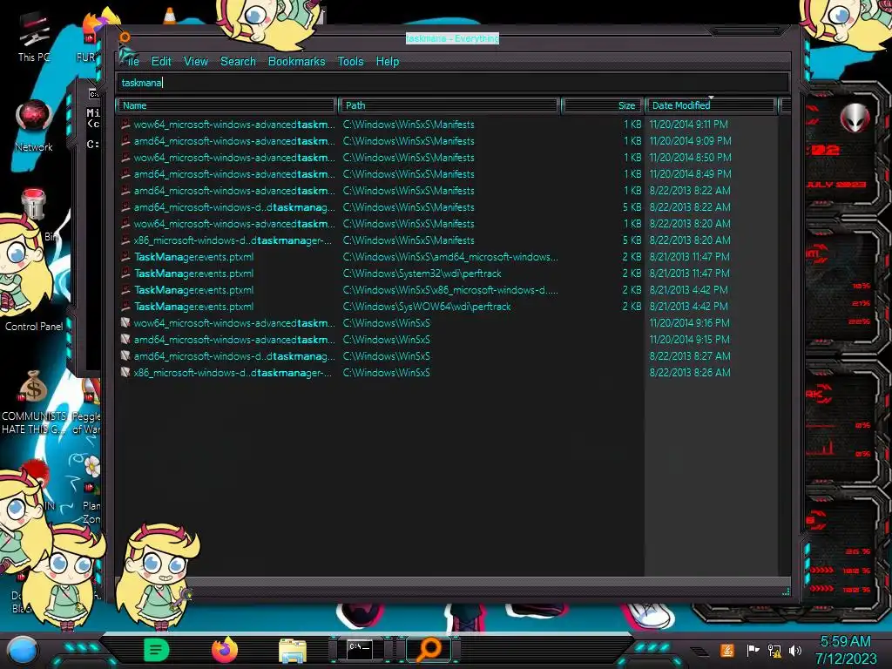The width and height of the screenshot is (892, 669).
Task: Click the Everything search taskbar button
Action: pos(429,650)
